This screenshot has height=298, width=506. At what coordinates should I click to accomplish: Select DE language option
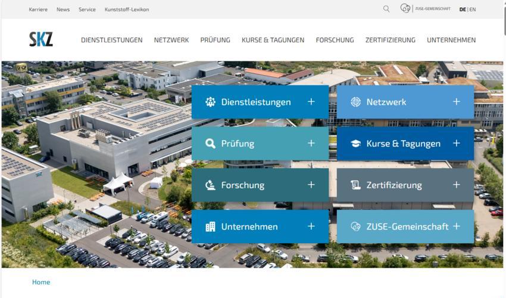coord(463,10)
